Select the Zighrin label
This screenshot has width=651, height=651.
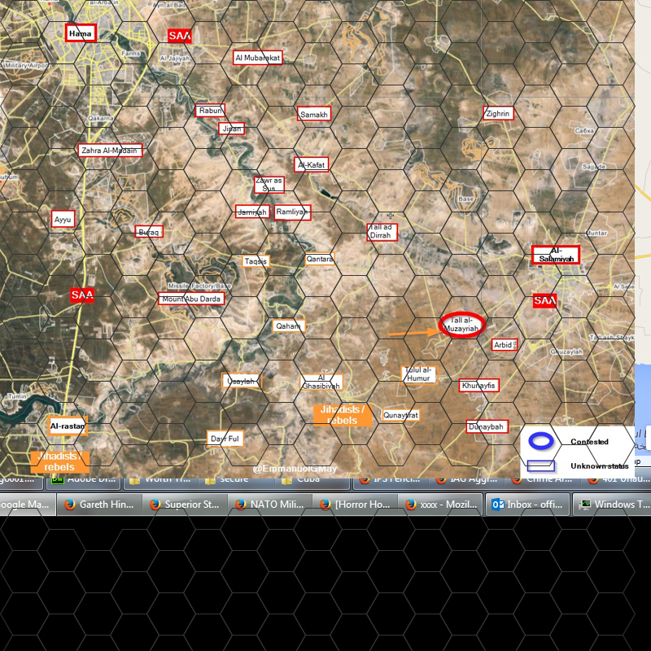click(x=498, y=113)
